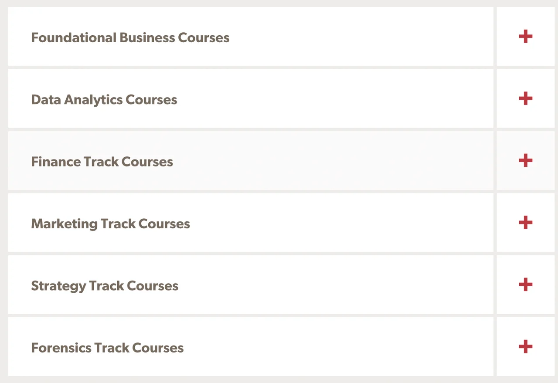Click the 'Forensics Track Courses' title text

pos(107,348)
